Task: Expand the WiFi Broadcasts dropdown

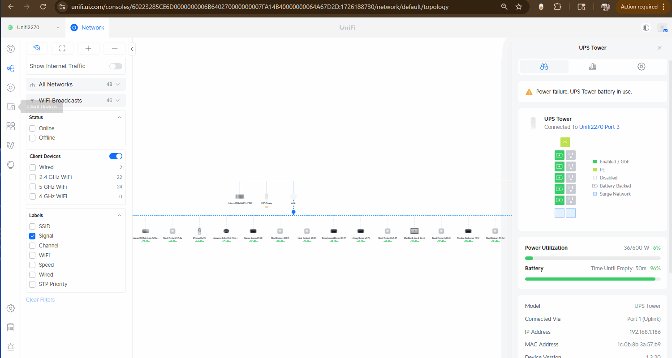Action: click(118, 101)
